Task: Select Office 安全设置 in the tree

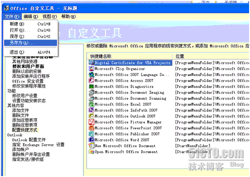Action: (x=28, y=81)
